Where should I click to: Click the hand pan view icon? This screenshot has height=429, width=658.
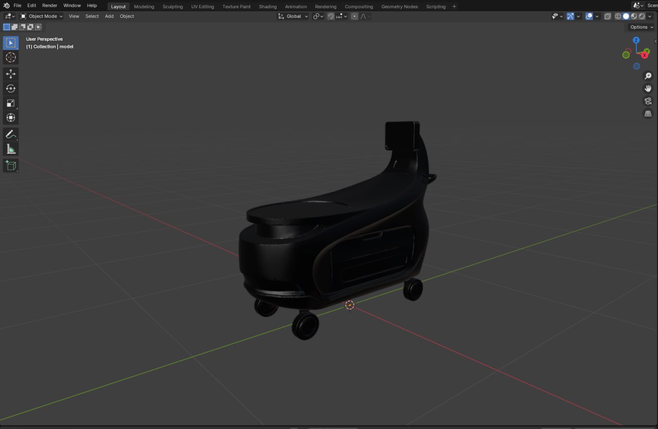[648, 88]
